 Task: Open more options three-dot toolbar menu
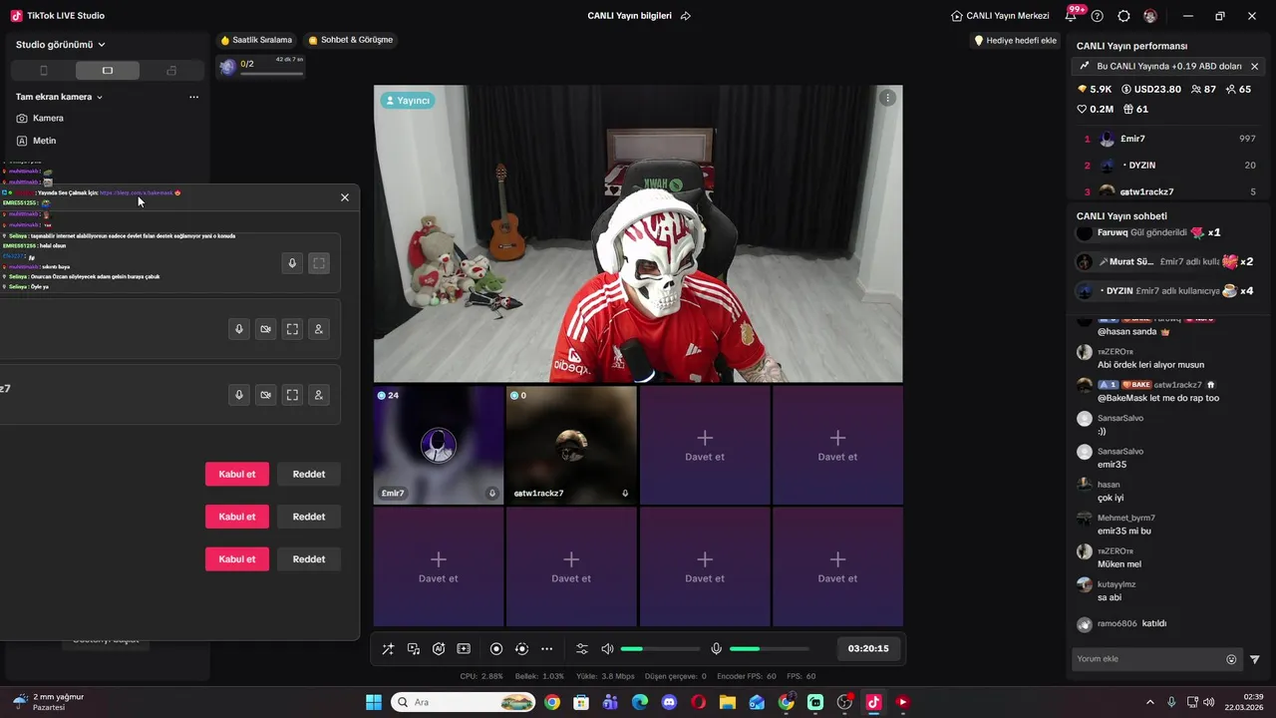(546, 649)
